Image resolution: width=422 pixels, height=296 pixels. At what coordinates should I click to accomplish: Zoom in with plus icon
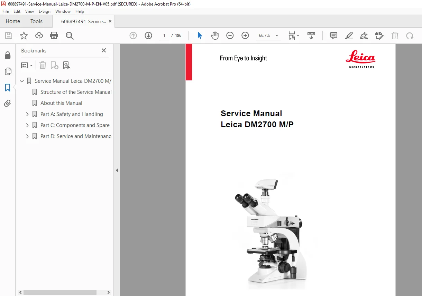pos(245,36)
